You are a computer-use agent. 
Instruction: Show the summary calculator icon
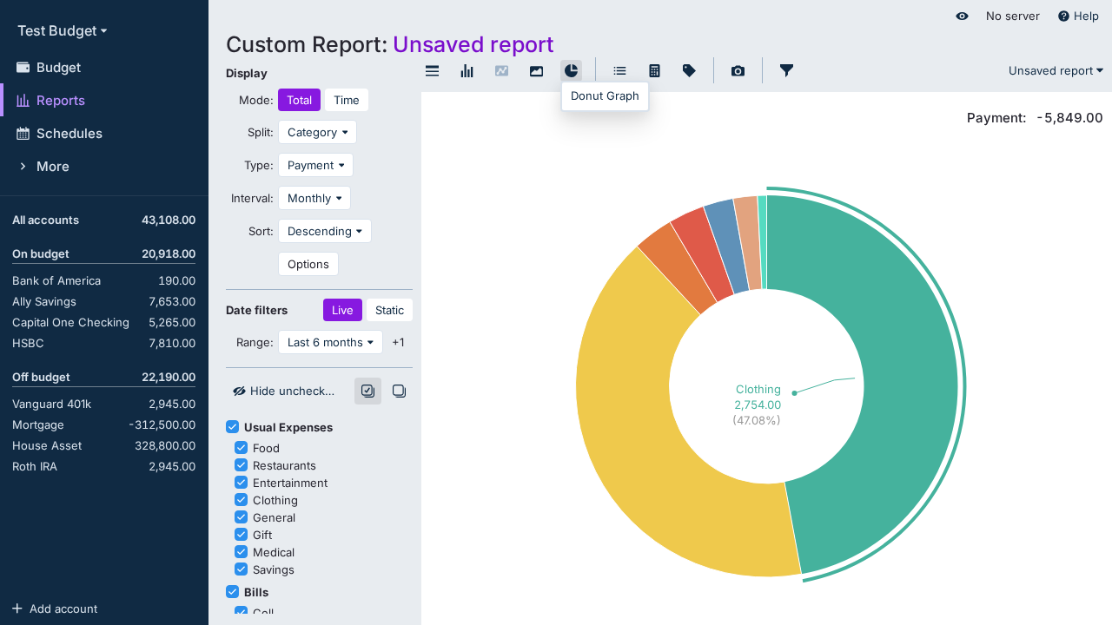click(655, 71)
